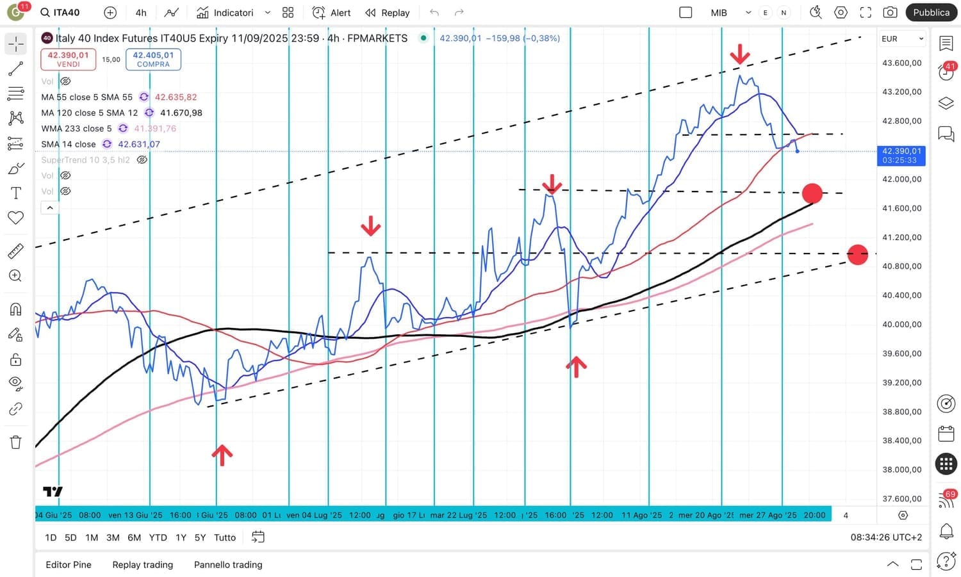Open chart settings hexagon icon in top bar
Image resolution: width=961 pixels, height=577 pixels.
tap(841, 12)
